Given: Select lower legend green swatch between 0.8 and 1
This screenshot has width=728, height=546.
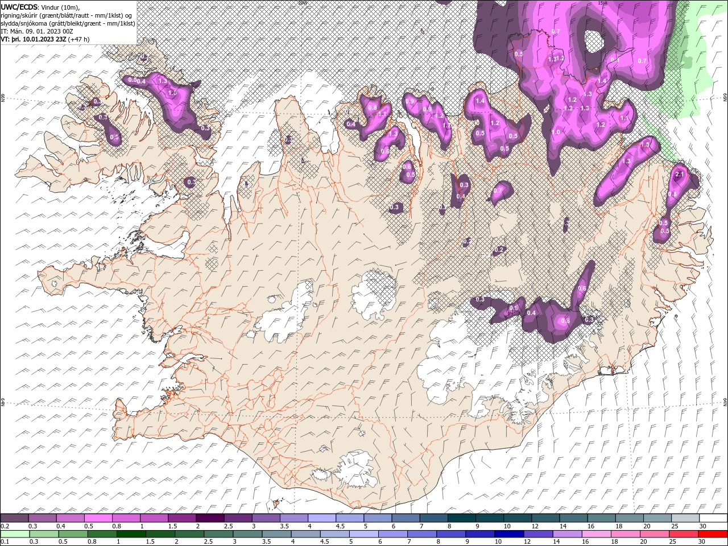Looking at the screenshot, I should tap(102, 534).
